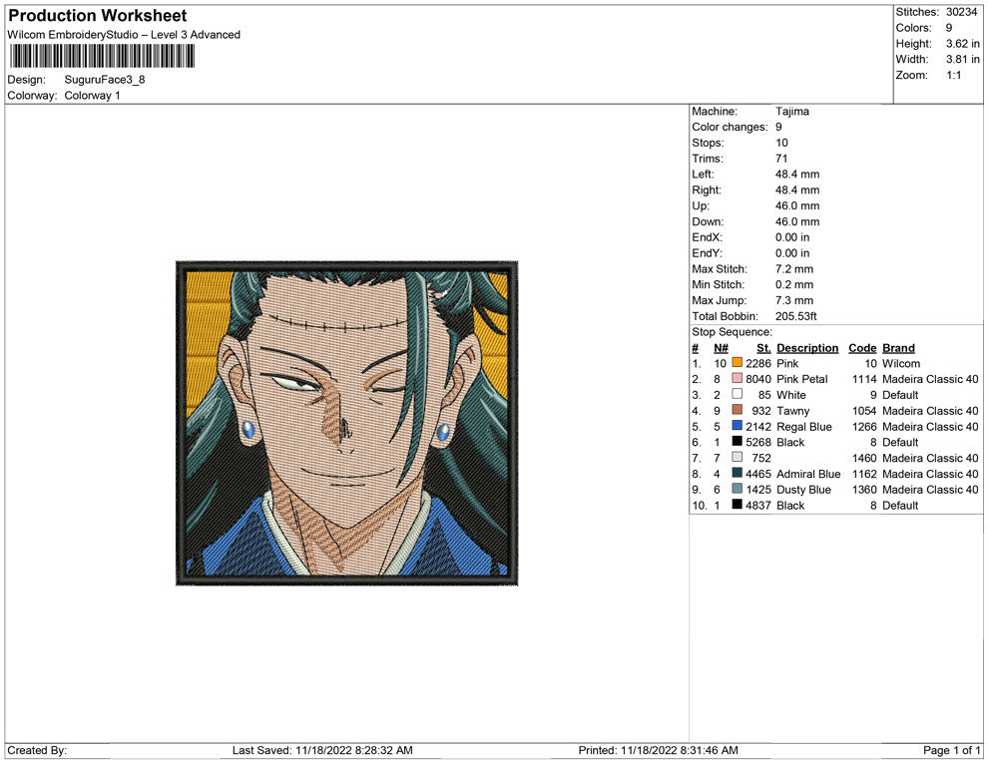Click the 'Pink Petal' description text
The height and width of the screenshot is (760, 988).
pos(802,379)
